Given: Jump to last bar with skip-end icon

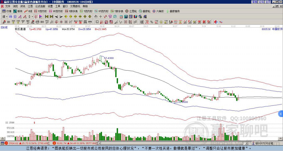Looking at the screenshot, I should tap(51, 17).
